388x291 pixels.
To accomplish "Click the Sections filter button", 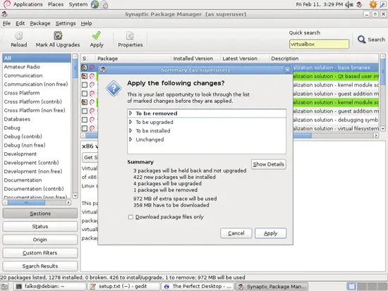I will point(40,213).
